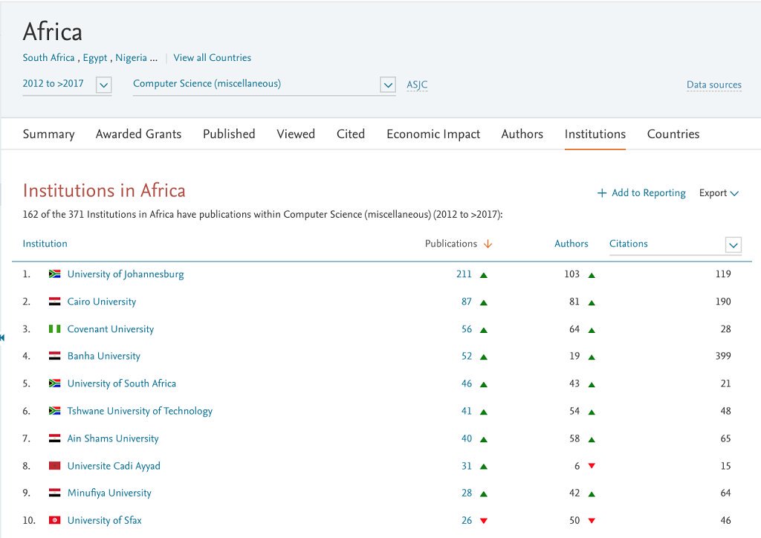Image resolution: width=761 pixels, height=538 pixels.
Task: Open Cairo University
Action: click(x=102, y=302)
